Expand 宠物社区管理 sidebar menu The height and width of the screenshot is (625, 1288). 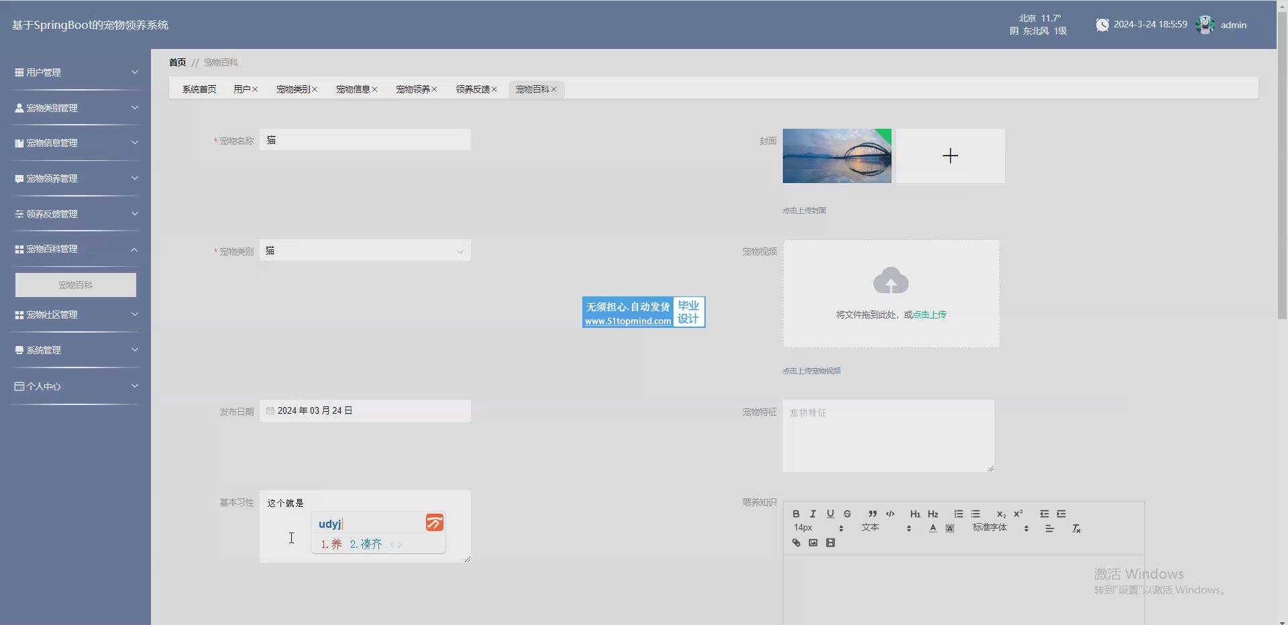pyautogui.click(x=76, y=315)
